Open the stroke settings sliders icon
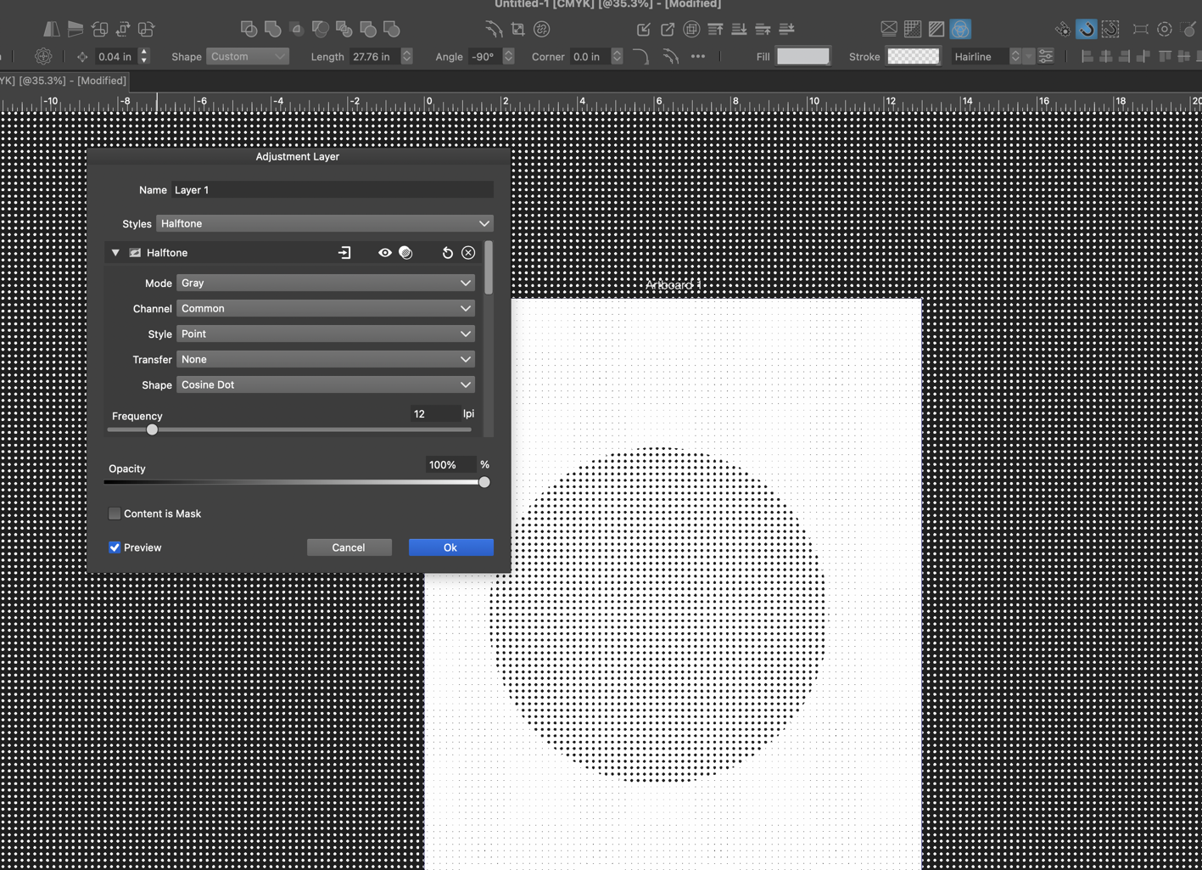 click(x=1046, y=57)
